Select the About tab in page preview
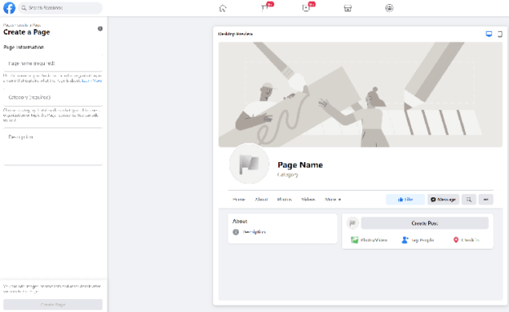The height and width of the screenshot is (312, 509). pos(261,200)
